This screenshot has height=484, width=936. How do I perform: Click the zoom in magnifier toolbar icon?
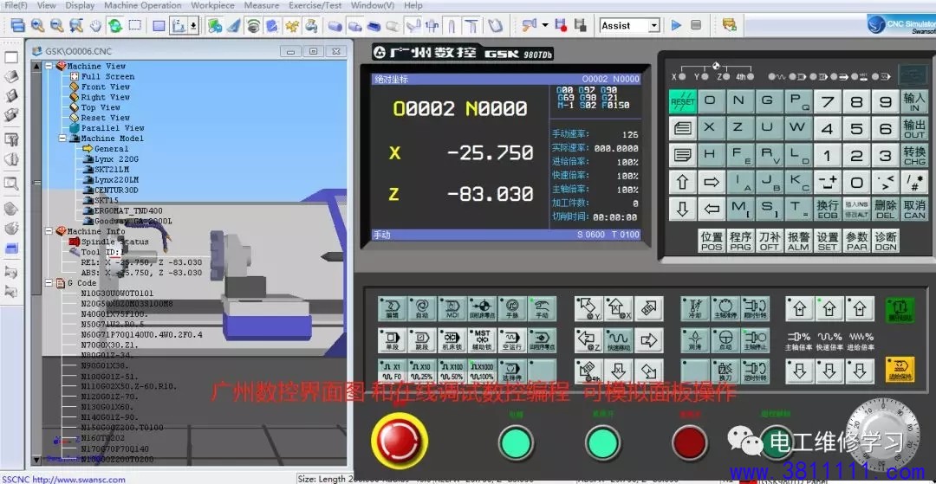(x=37, y=25)
